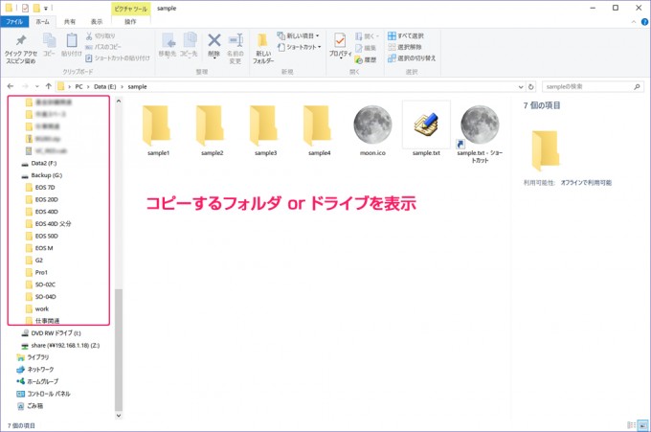The height and width of the screenshot is (432, 651).
Task: Select the sample3 folder
Action: 265,130
